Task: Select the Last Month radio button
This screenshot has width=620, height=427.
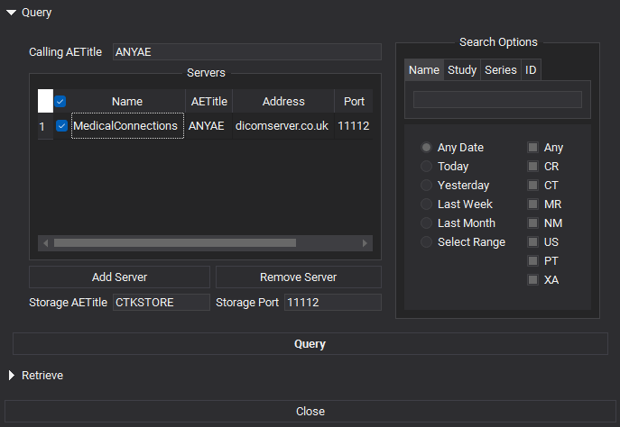Action: pos(426,223)
